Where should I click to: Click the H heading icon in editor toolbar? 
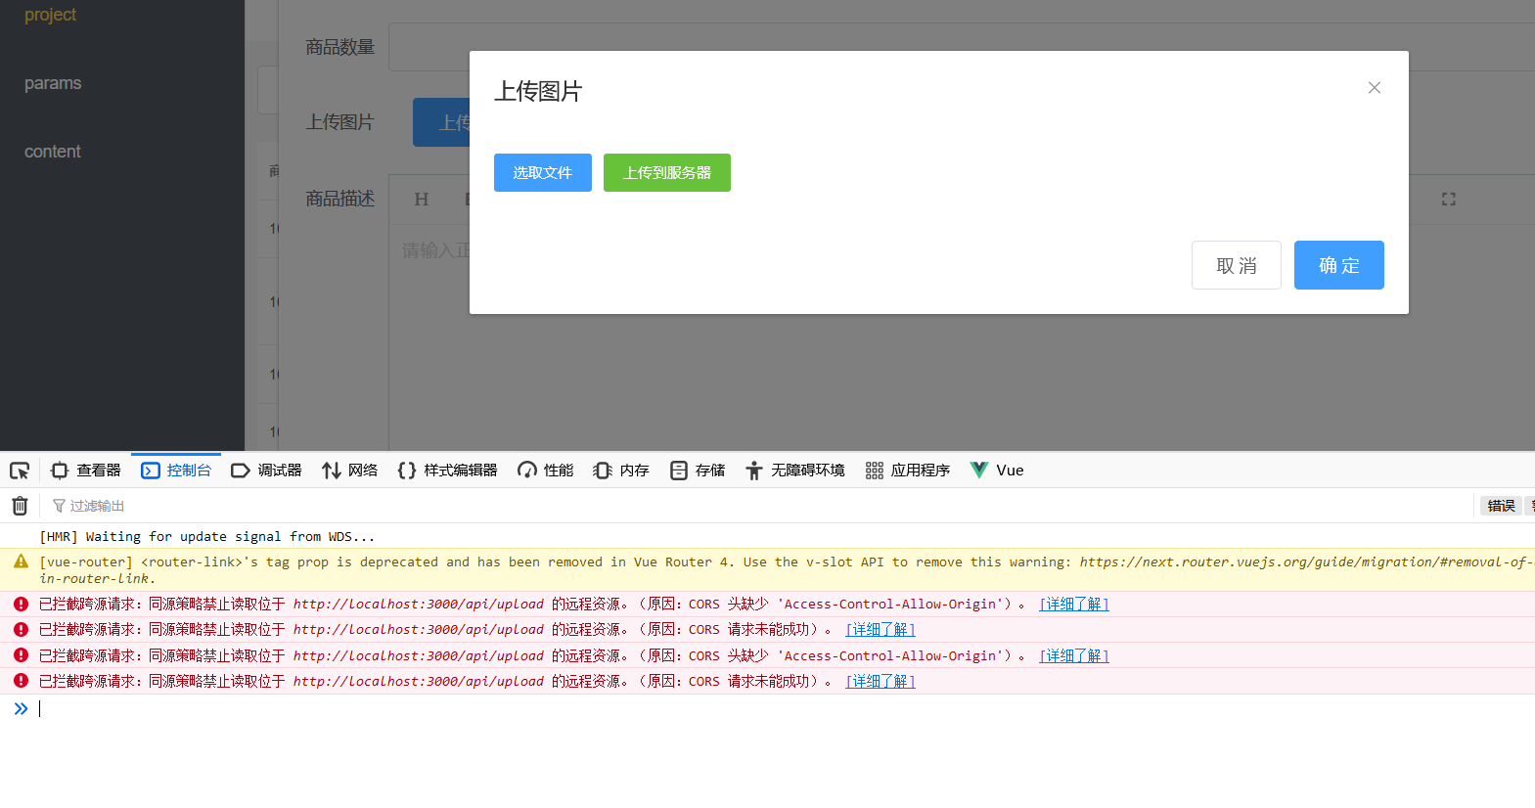click(422, 199)
